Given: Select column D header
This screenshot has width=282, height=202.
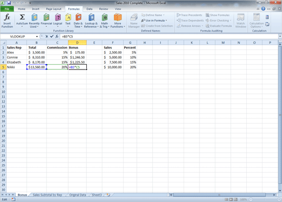Looking at the screenshot, I should [x=77, y=43].
